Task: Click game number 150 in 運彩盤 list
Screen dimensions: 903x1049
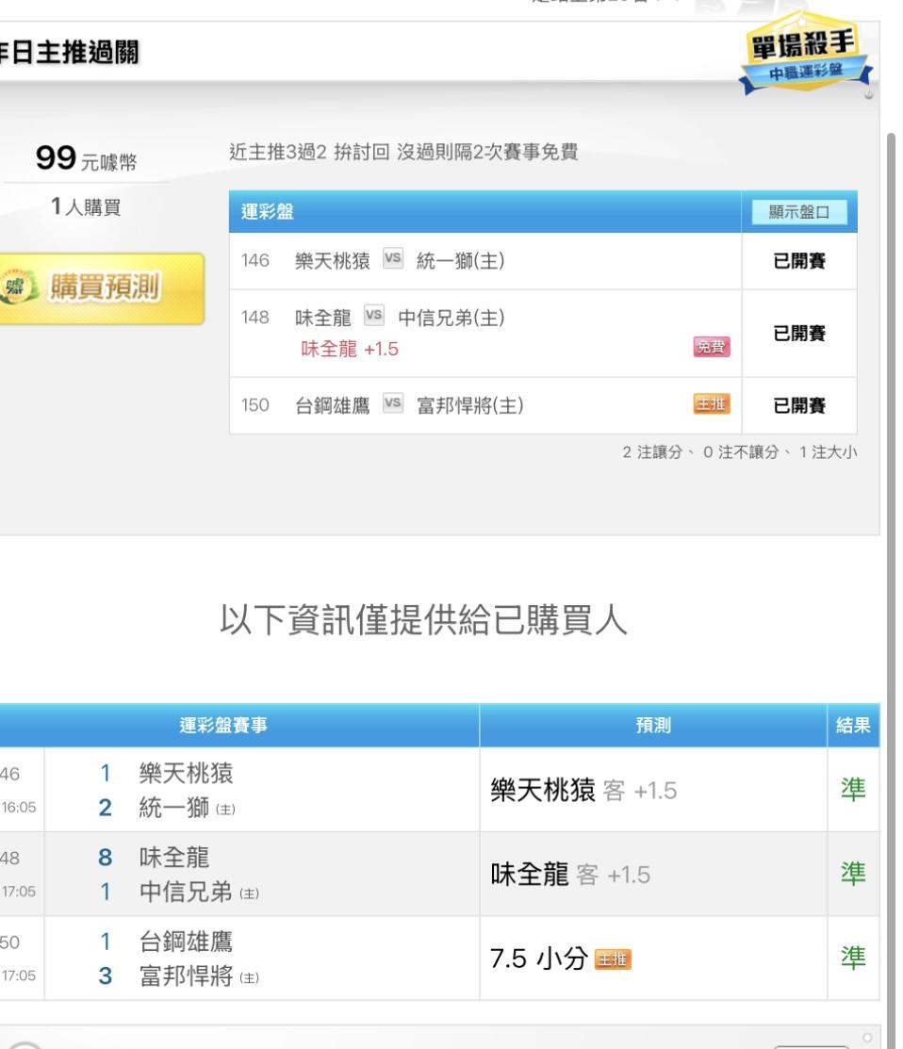Action: tap(254, 404)
